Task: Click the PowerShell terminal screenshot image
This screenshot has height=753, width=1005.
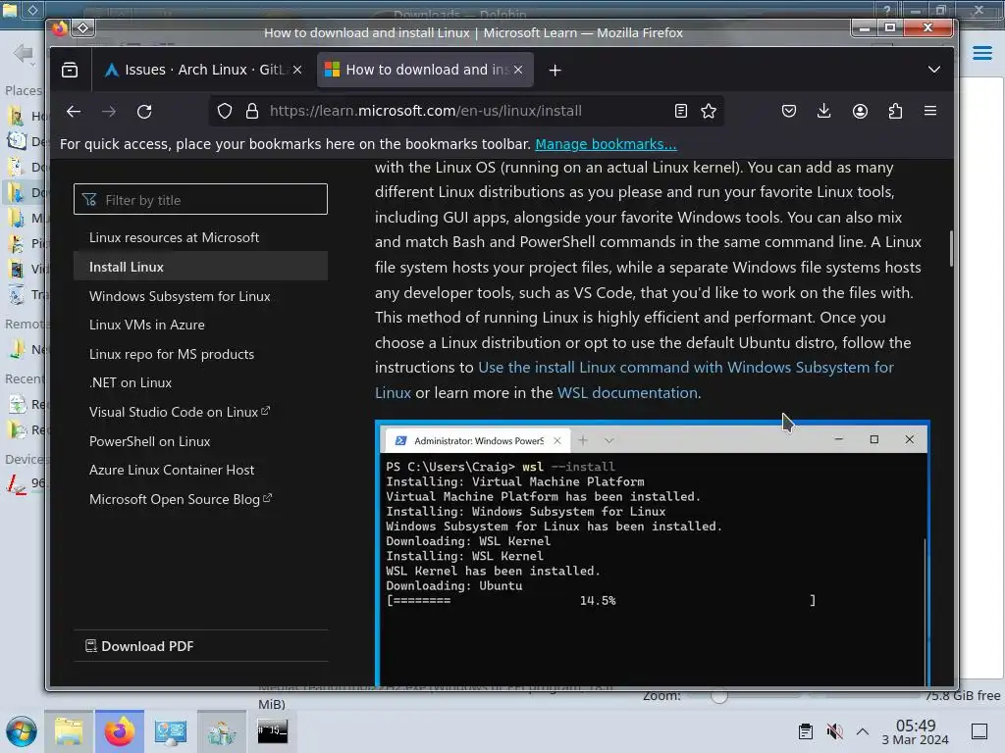Action: (653, 553)
